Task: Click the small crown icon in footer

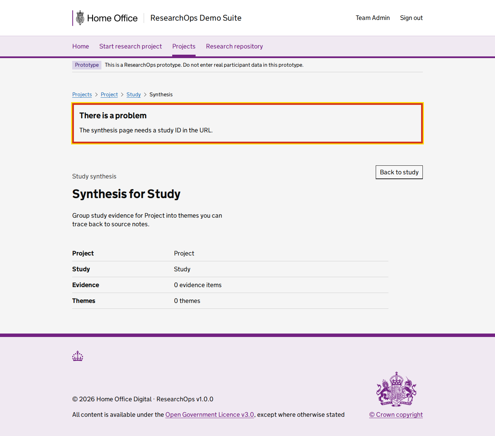Action: 78,356
